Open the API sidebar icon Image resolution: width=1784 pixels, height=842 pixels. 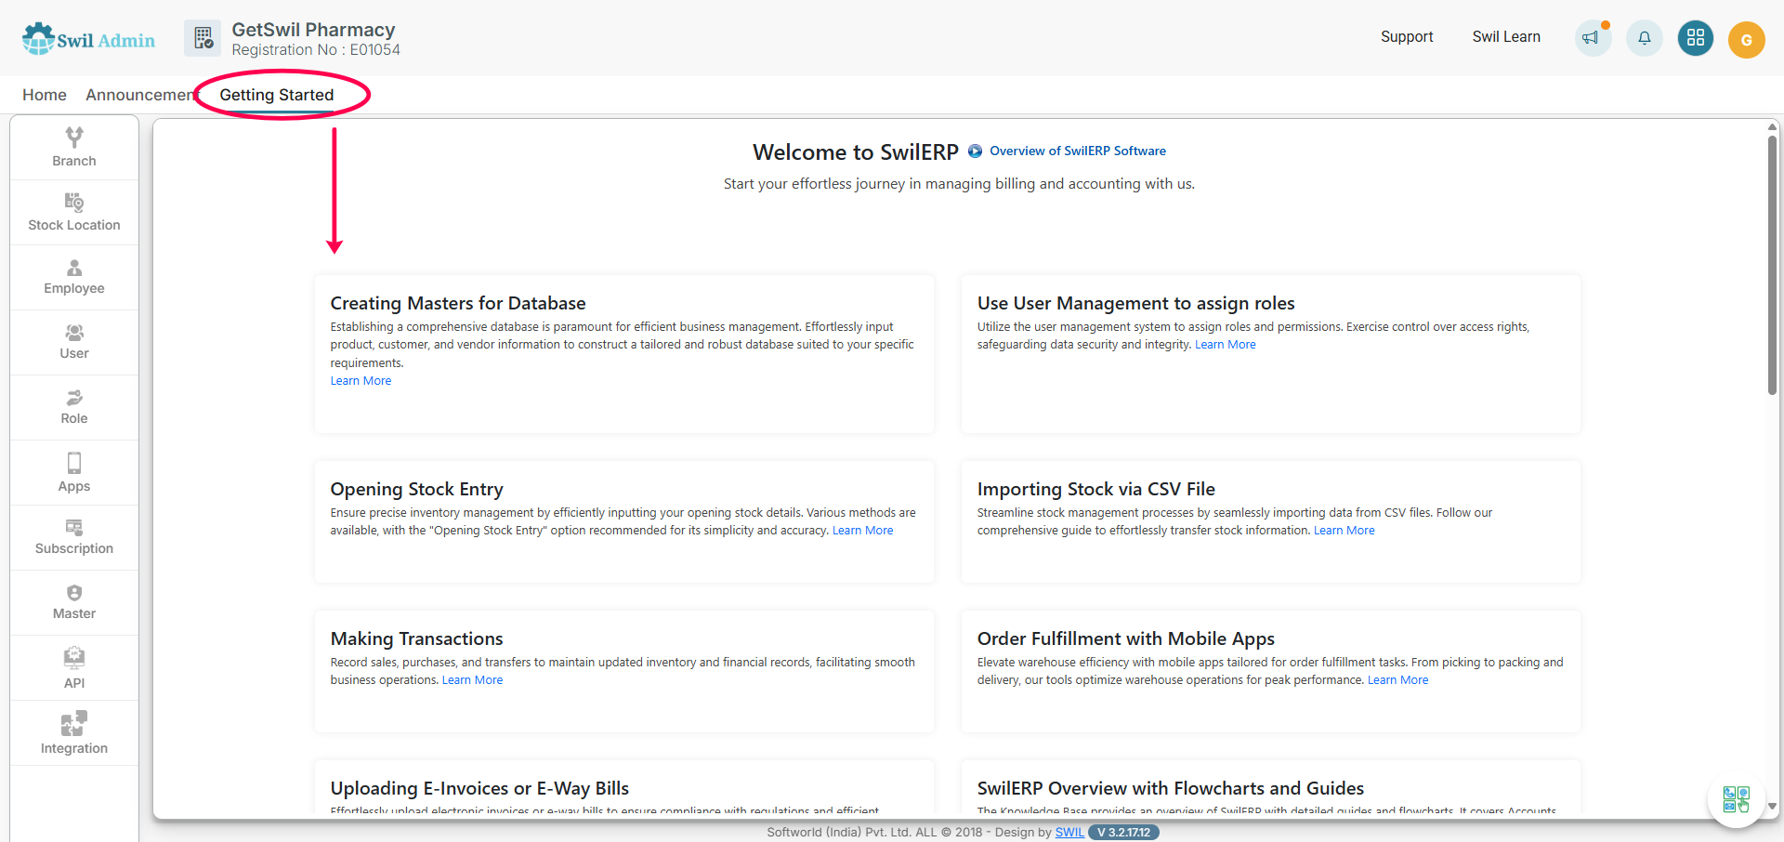[74, 658]
